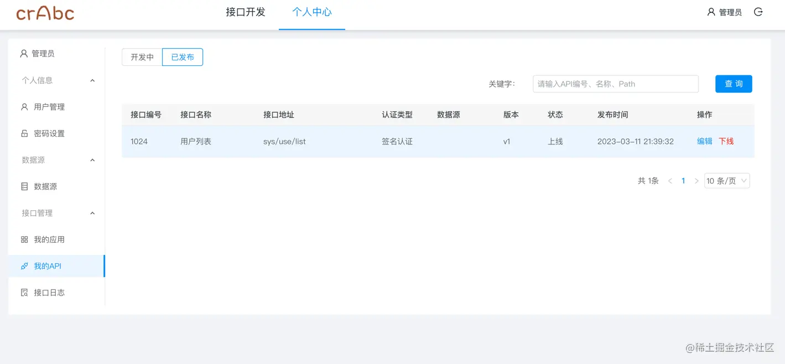Click the plug icon next to 我的API
785x364 pixels.
(24, 266)
